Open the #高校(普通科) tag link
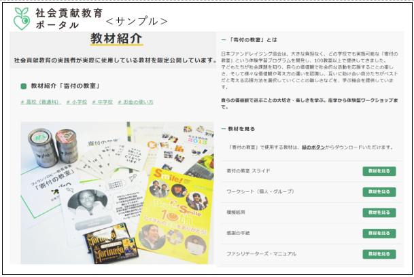This screenshot has height=277, width=414. 39,102
